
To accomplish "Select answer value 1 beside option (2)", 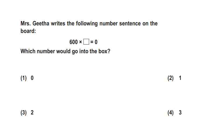I will click(180, 78).
